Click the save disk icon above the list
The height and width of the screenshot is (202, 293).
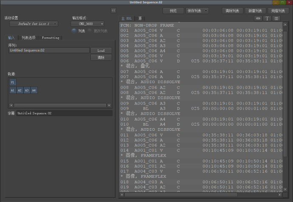(x=276, y=19)
